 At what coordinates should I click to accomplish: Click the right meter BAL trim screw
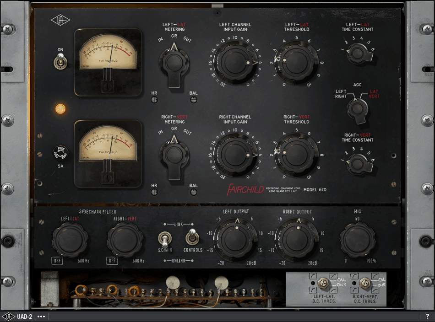coord(194,192)
